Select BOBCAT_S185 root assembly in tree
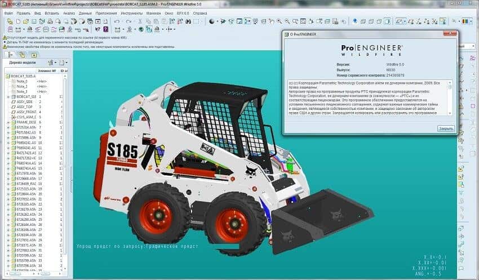Screen dimensions: 479x280 (x=21, y=76)
